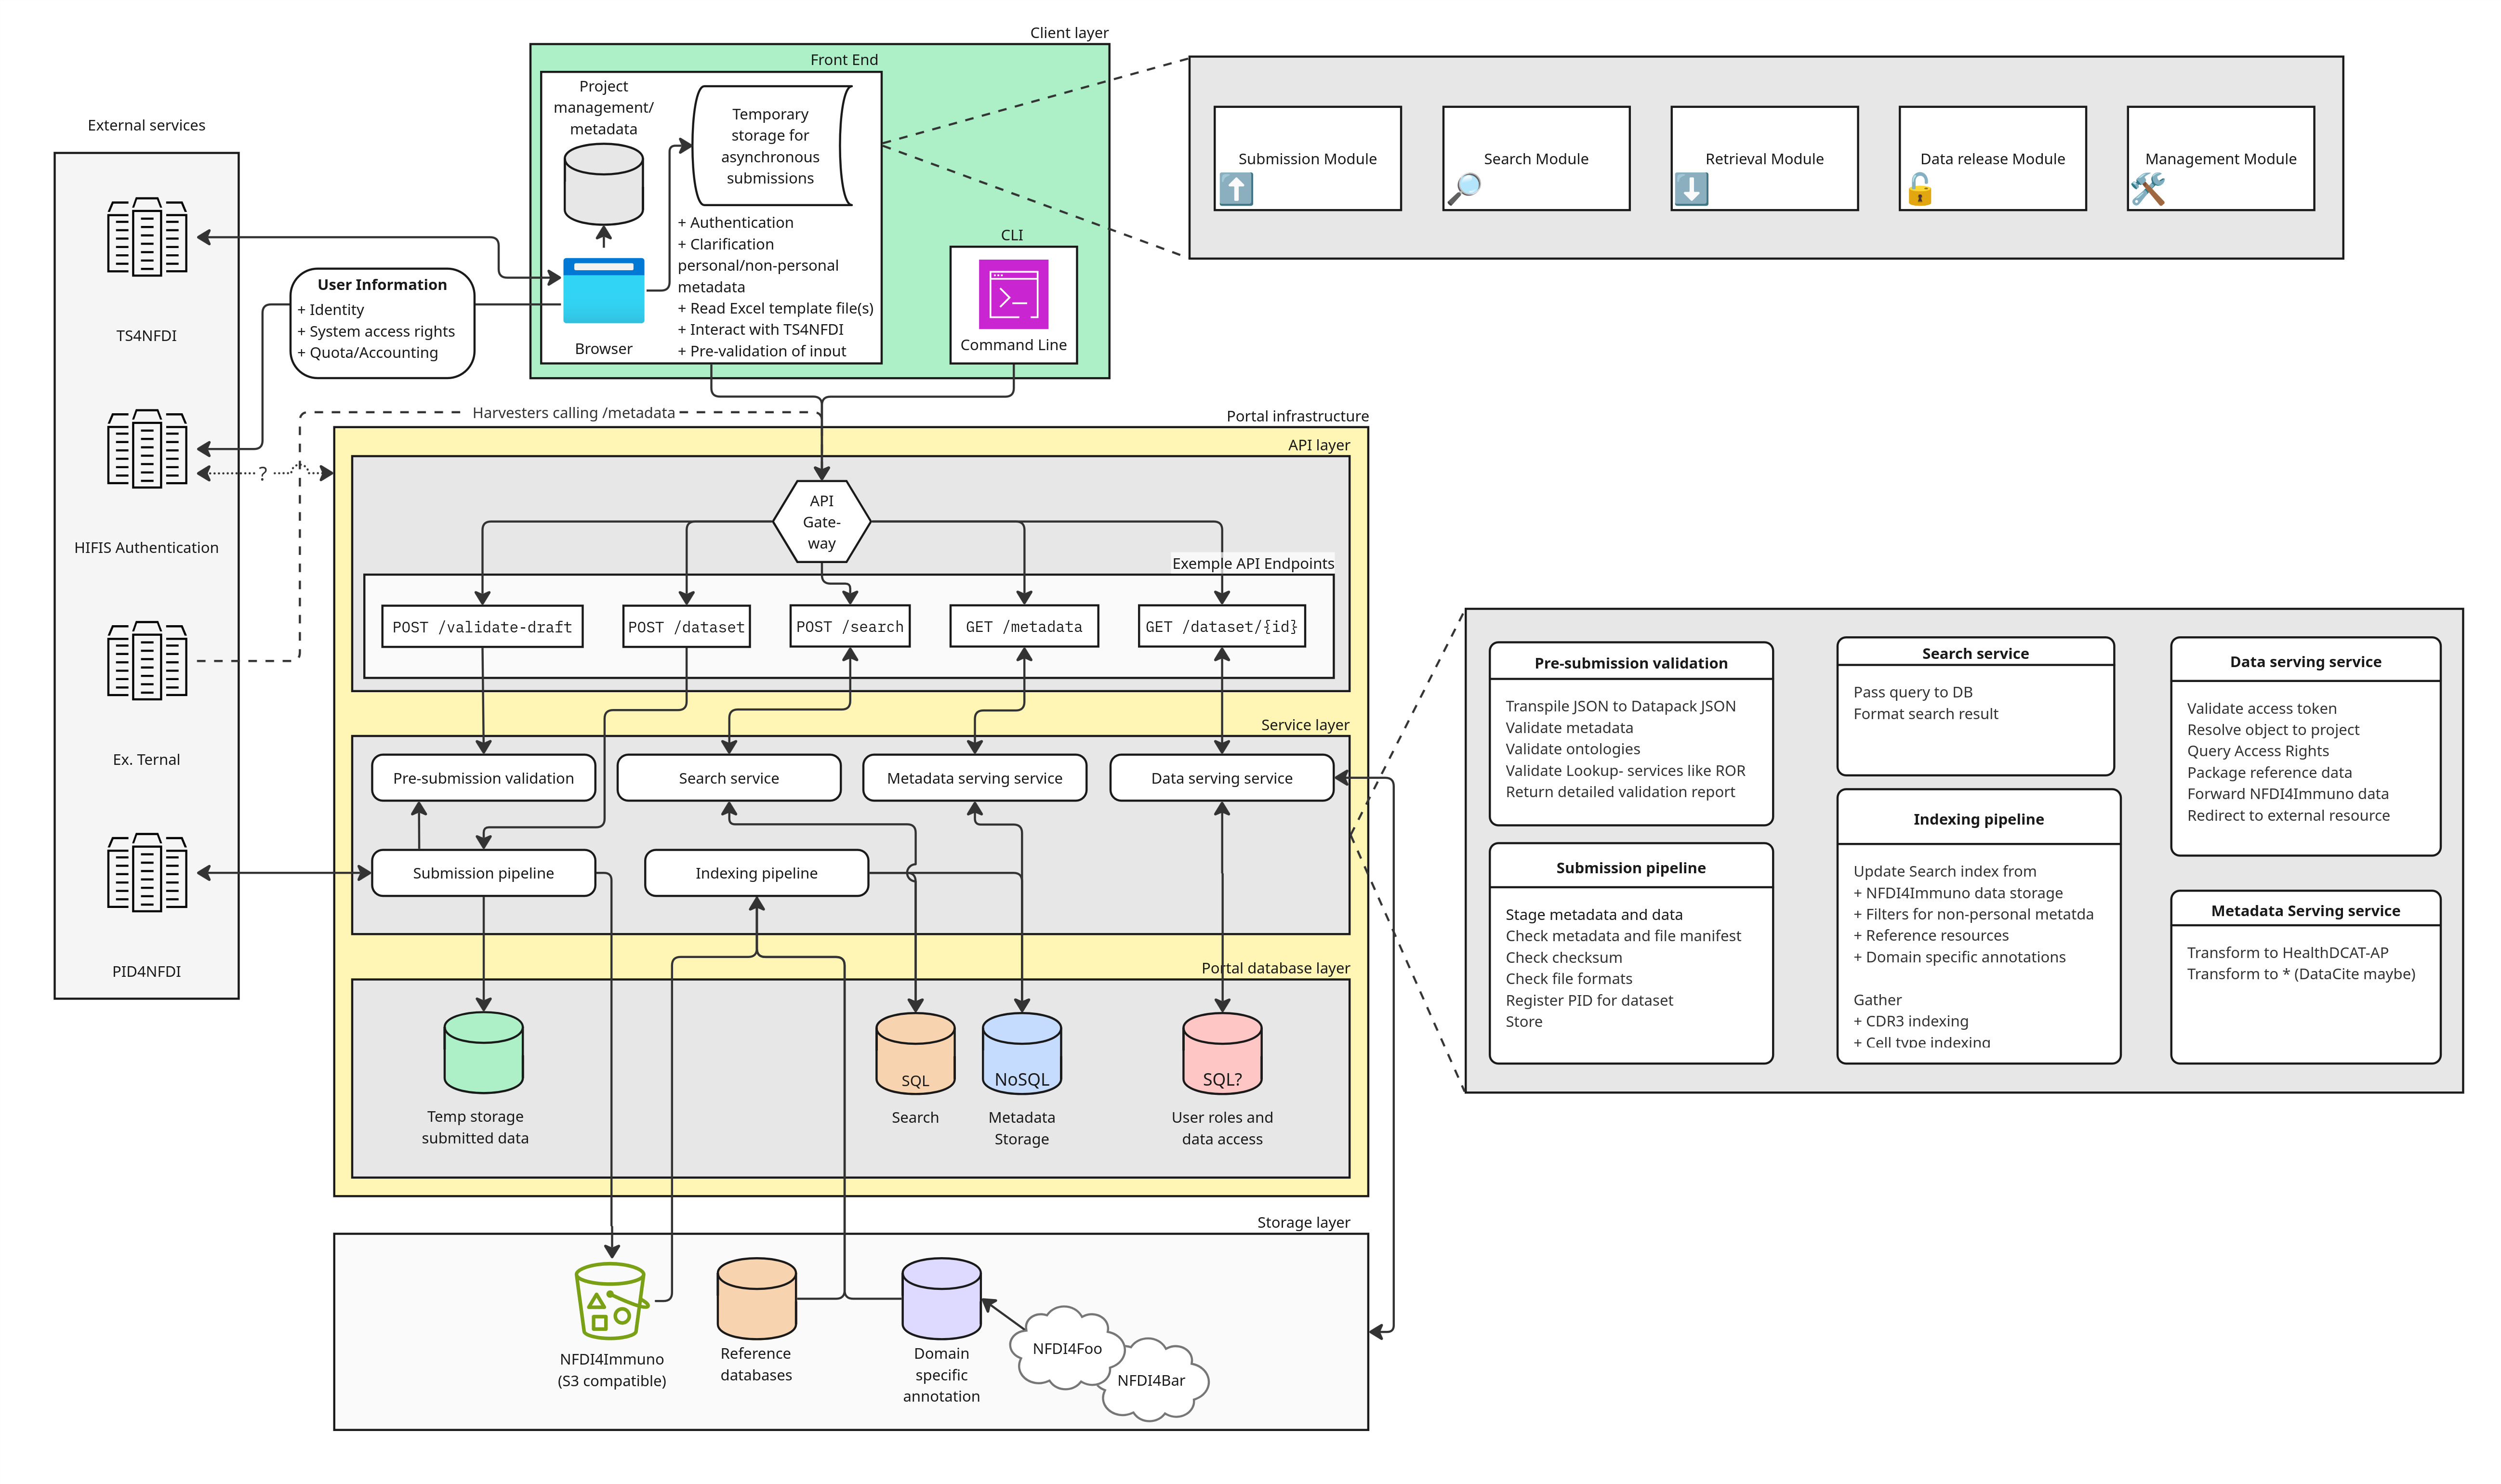Click the orange Reference databases cylinder

pos(757,1298)
